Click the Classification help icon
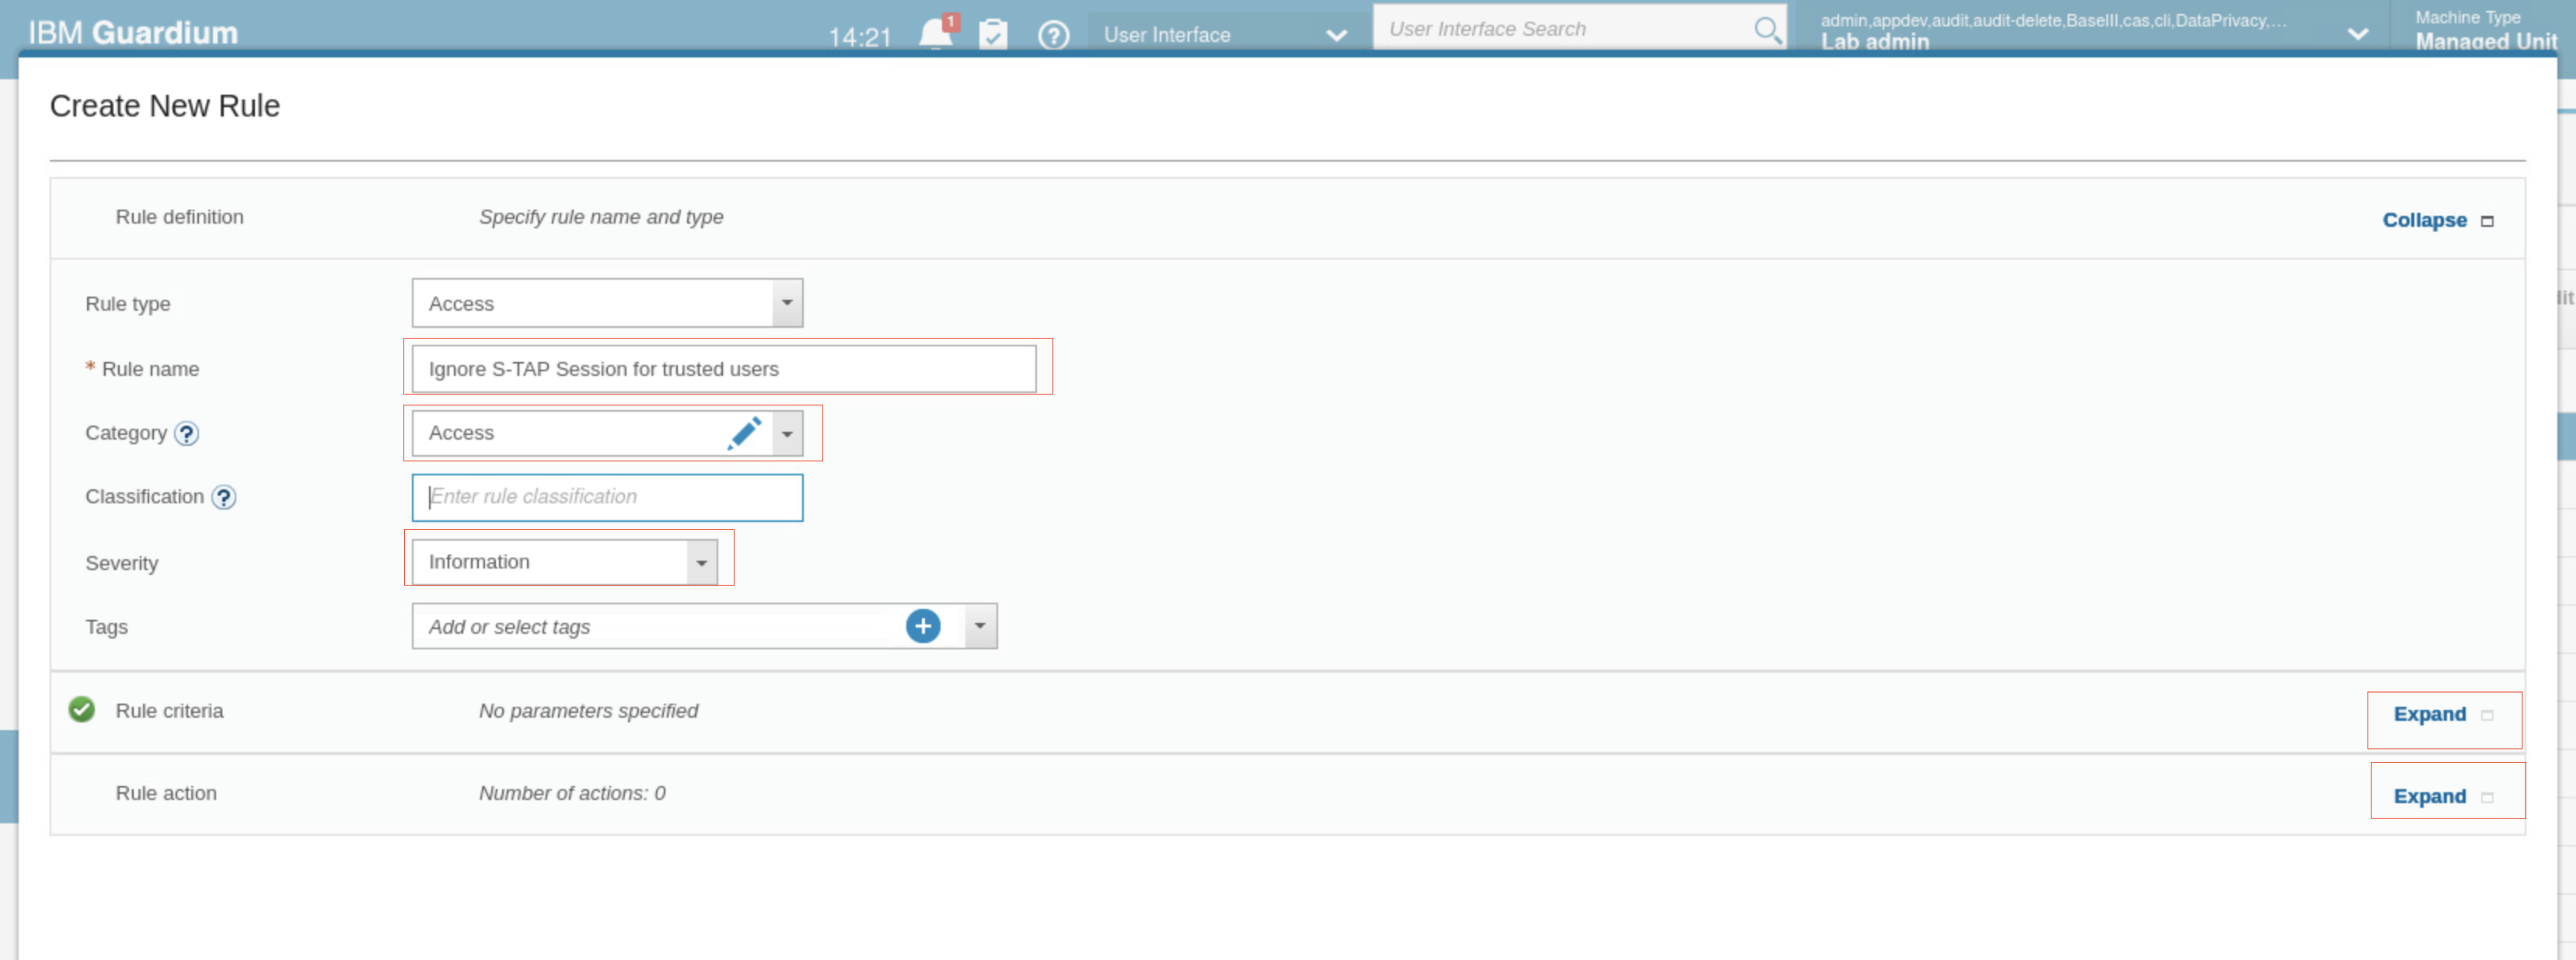 pyautogui.click(x=224, y=498)
